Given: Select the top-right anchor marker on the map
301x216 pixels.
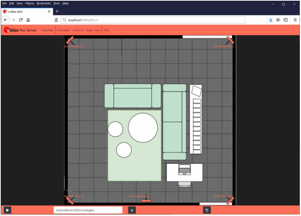Looking at the screenshot, I should (x=230, y=40).
